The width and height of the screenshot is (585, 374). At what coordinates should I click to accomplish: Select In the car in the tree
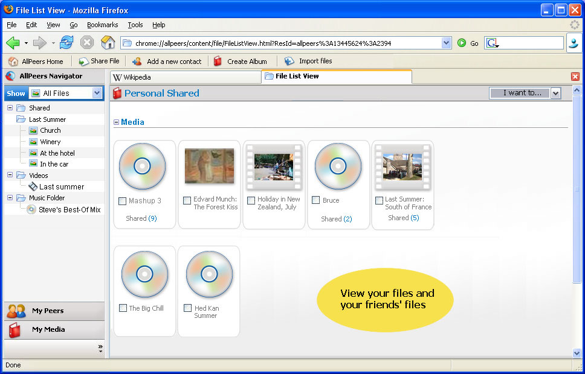(54, 164)
